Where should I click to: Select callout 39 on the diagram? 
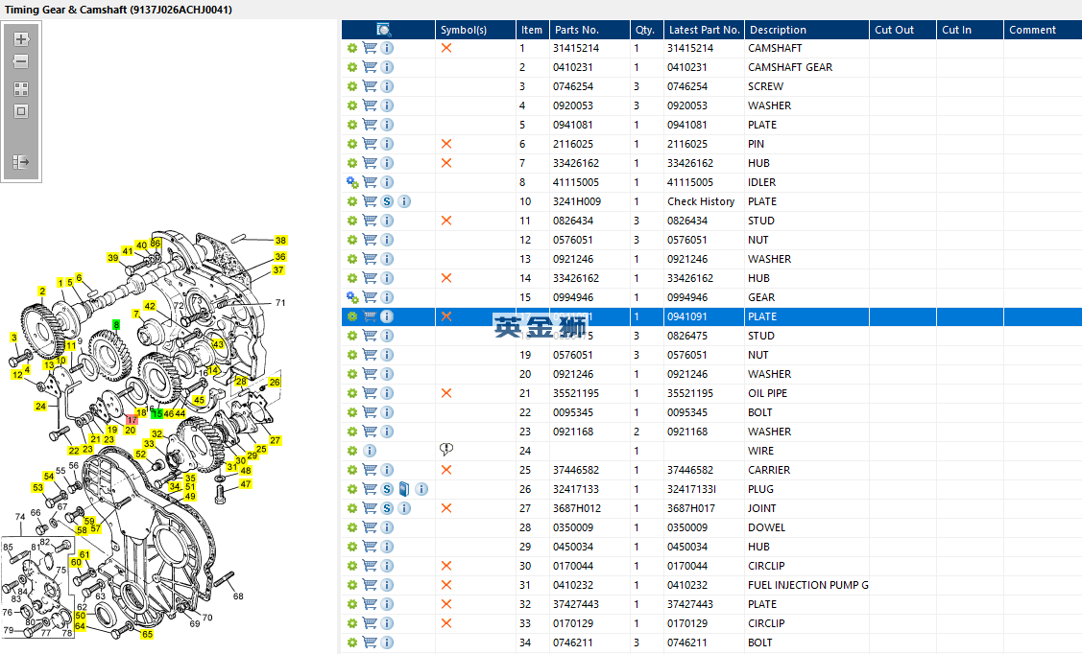coord(112,258)
